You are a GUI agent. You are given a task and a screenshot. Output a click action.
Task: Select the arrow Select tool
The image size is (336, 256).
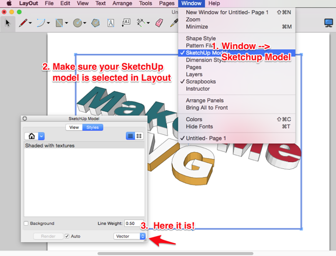[8, 23]
